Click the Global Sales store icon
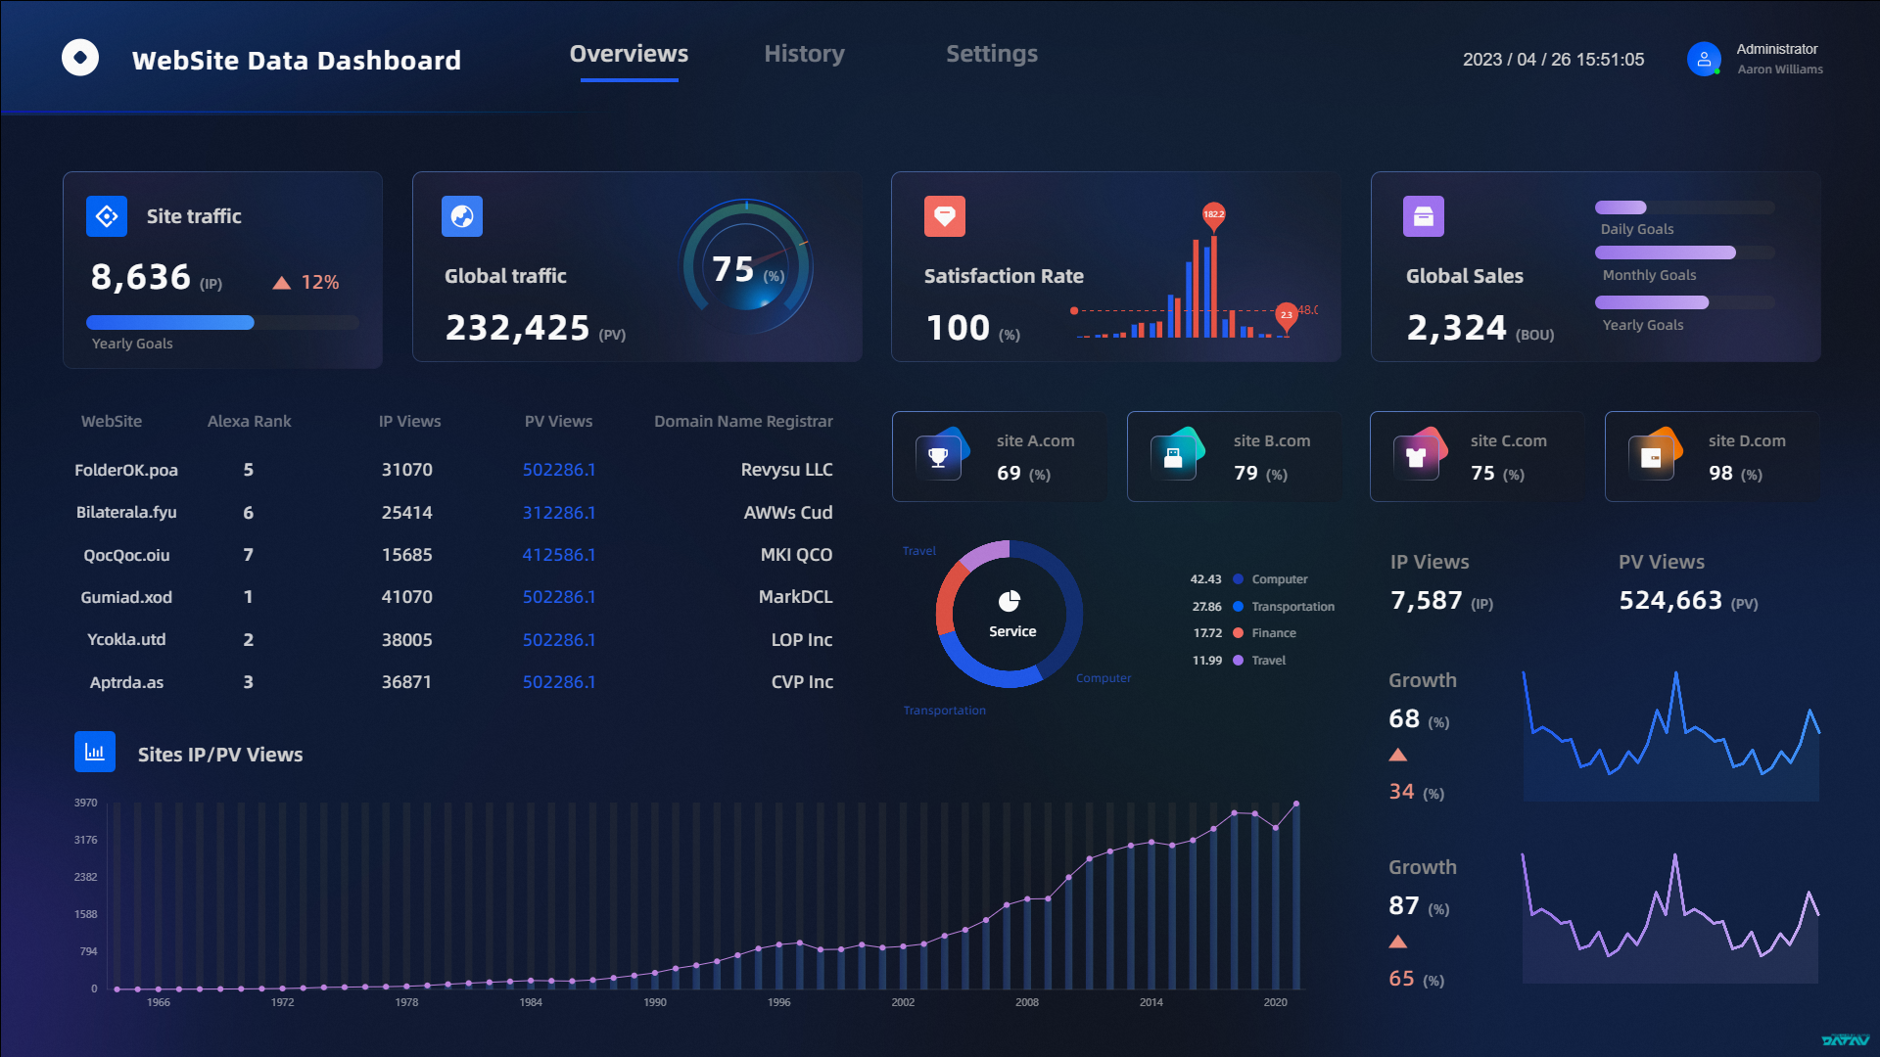Image resolution: width=1880 pixels, height=1057 pixels. 1424,216
